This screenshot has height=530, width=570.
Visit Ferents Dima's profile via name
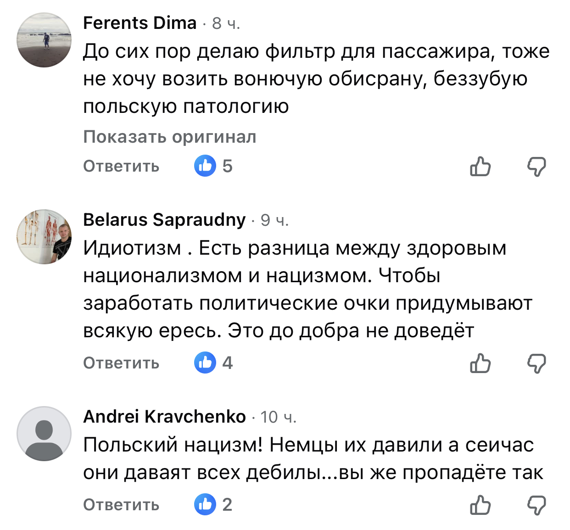[140, 23]
